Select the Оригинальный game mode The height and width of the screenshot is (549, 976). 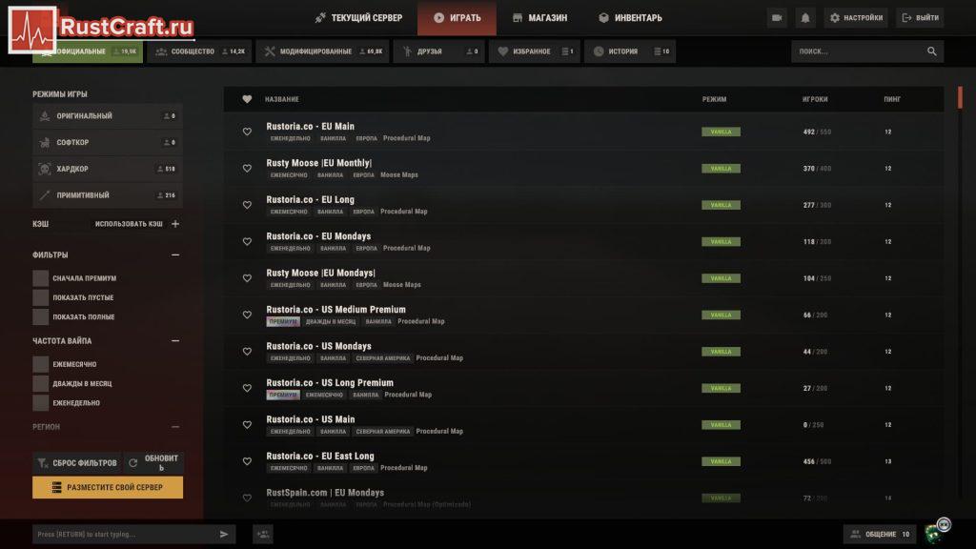pyautogui.click(x=108, y=116)
